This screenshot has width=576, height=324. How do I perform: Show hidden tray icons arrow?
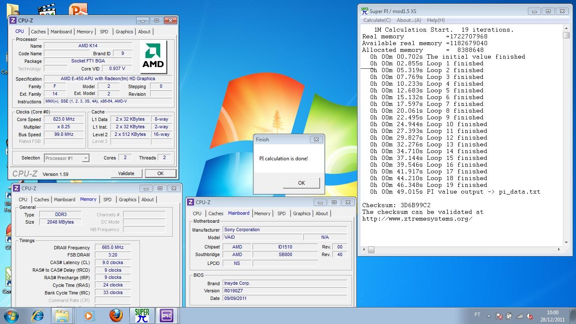489,316
